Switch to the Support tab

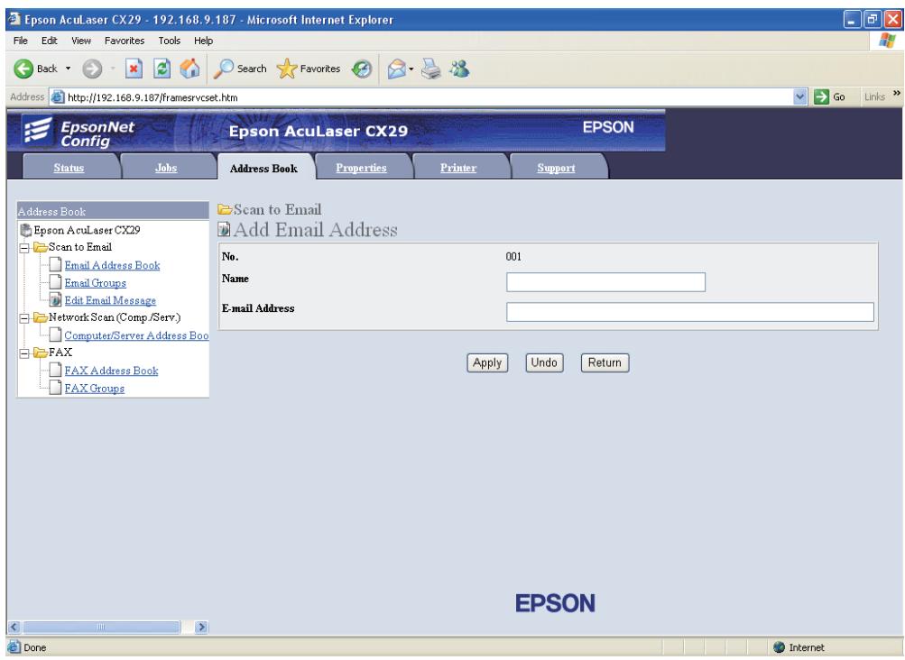pyautogui.click(x=556, y=168)
